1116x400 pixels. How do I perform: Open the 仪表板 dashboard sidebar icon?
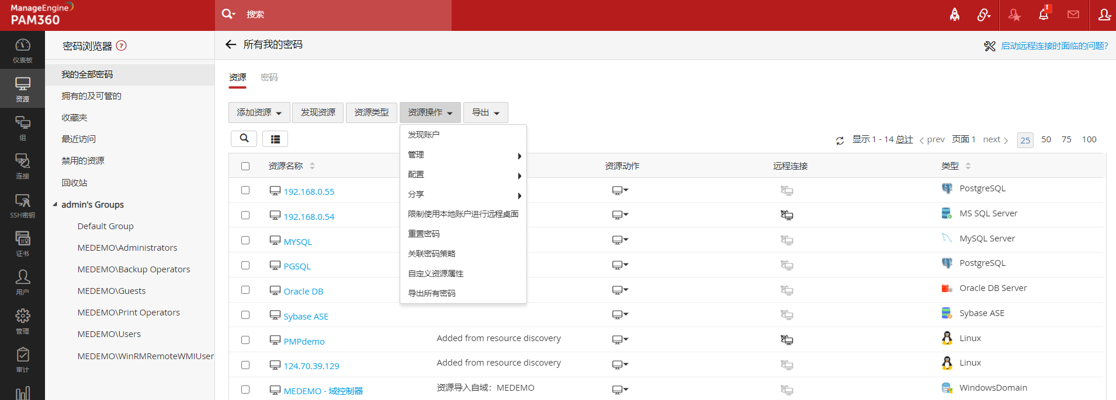pyautogui.click(x=22, y=50)
